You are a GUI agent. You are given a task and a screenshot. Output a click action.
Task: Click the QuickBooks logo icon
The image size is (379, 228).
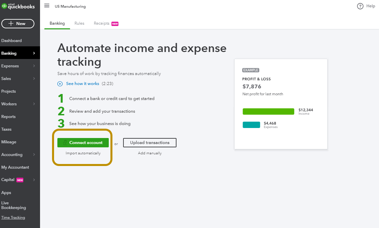(x=4, y=6)
